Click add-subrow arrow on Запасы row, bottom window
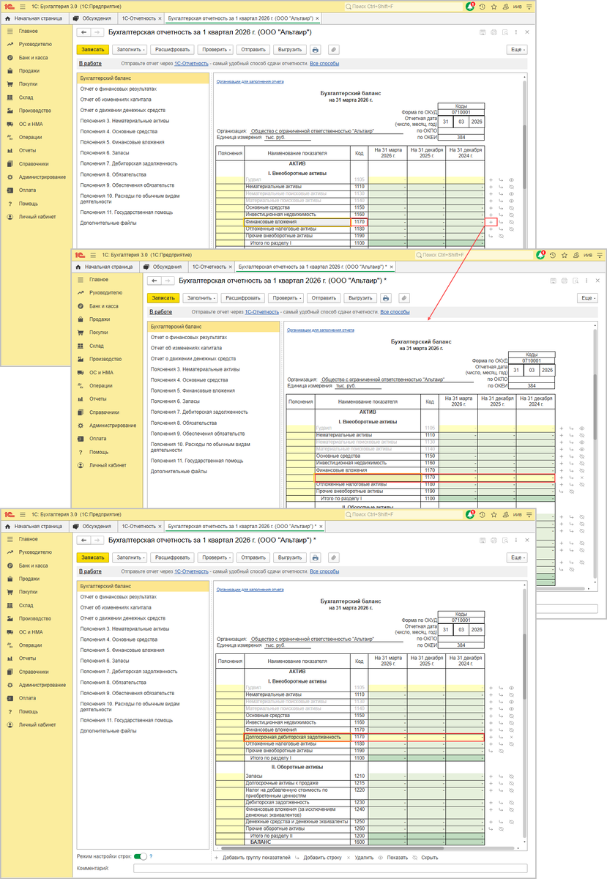607x879 pixels. point(501,776)
